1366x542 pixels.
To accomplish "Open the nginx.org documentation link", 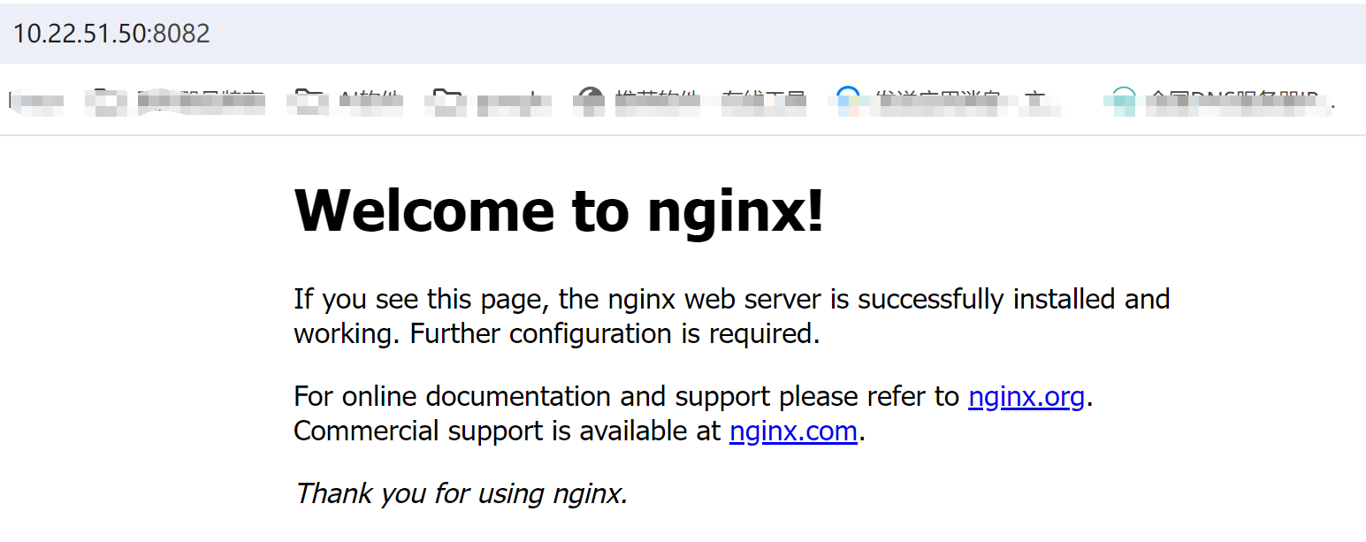I will [x=1026, y=397].
